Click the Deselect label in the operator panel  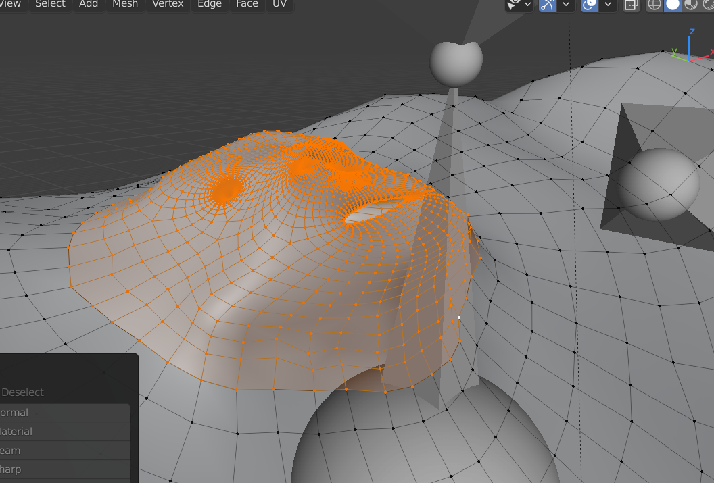[x=22, y=392]
